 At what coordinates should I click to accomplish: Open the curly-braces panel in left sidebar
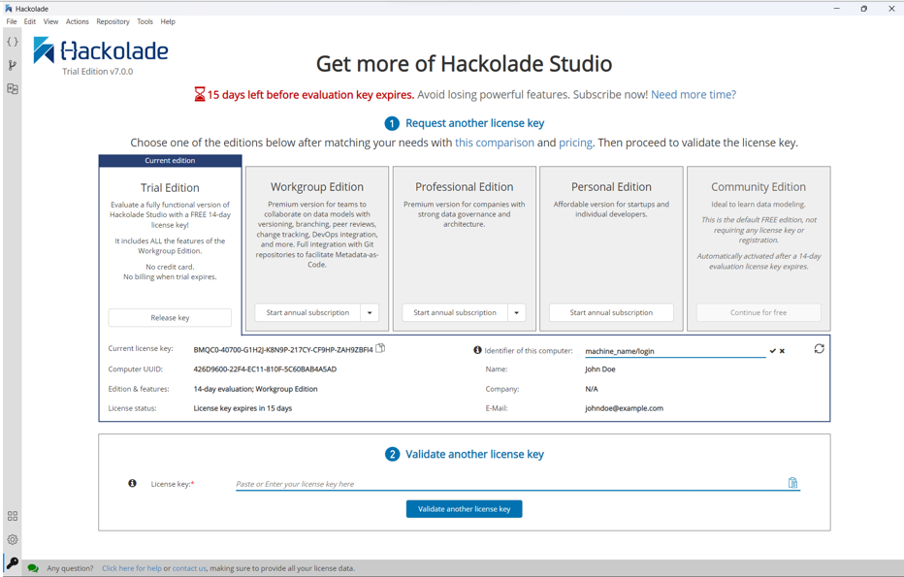(x=13, y=42)
